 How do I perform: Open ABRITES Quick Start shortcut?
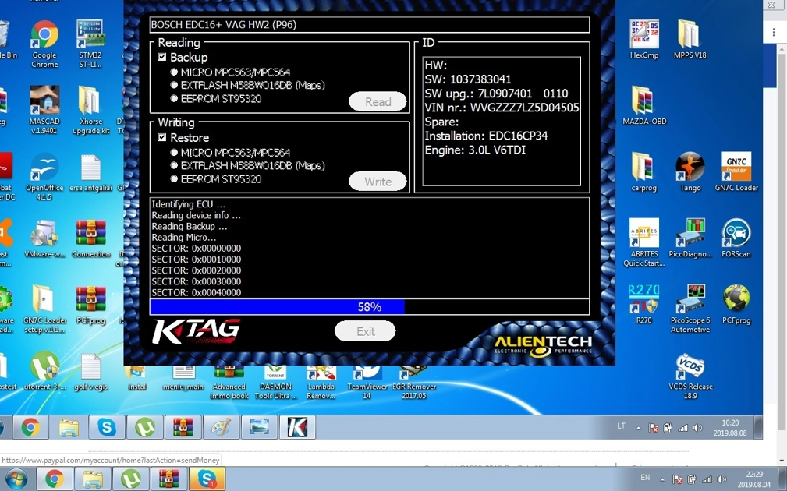pyautogui.click(x=644, y=242)
